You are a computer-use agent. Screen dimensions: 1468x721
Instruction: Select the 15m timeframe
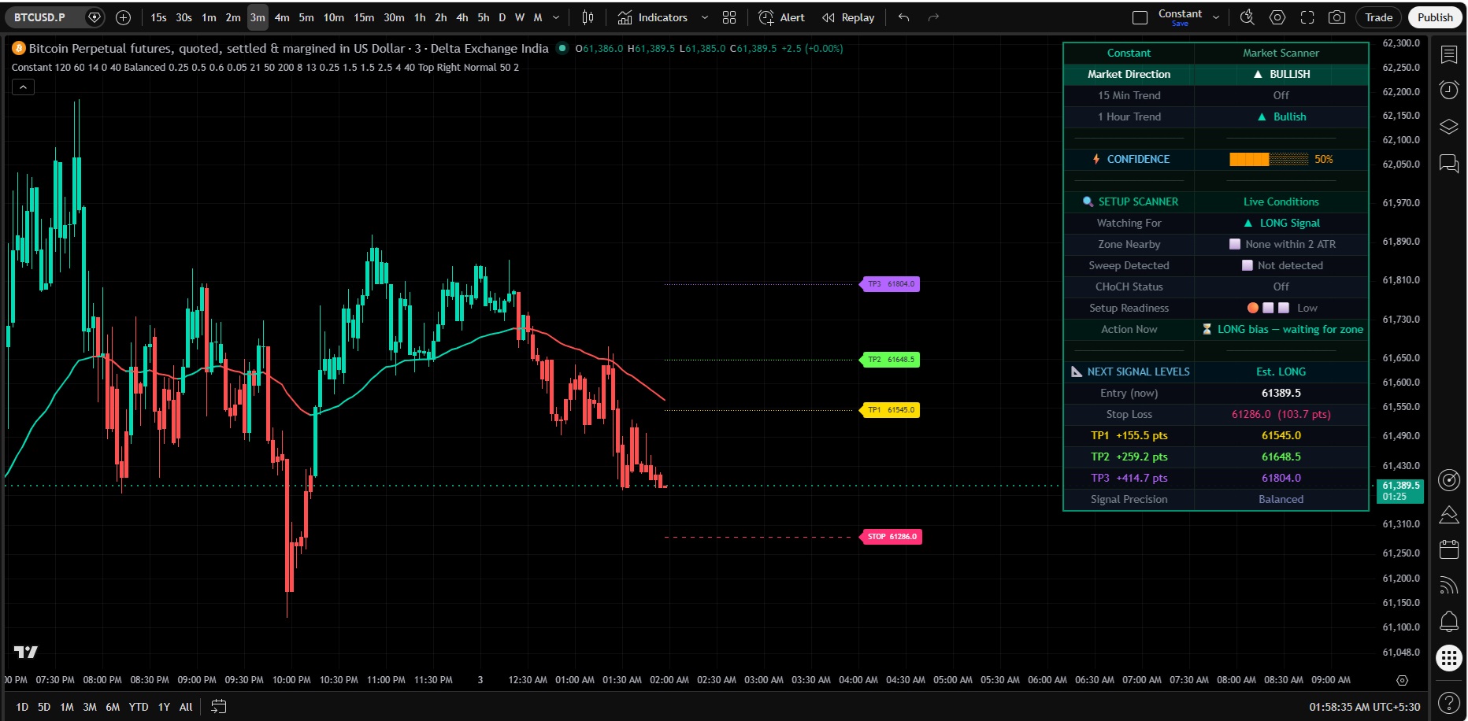(364, 17)
